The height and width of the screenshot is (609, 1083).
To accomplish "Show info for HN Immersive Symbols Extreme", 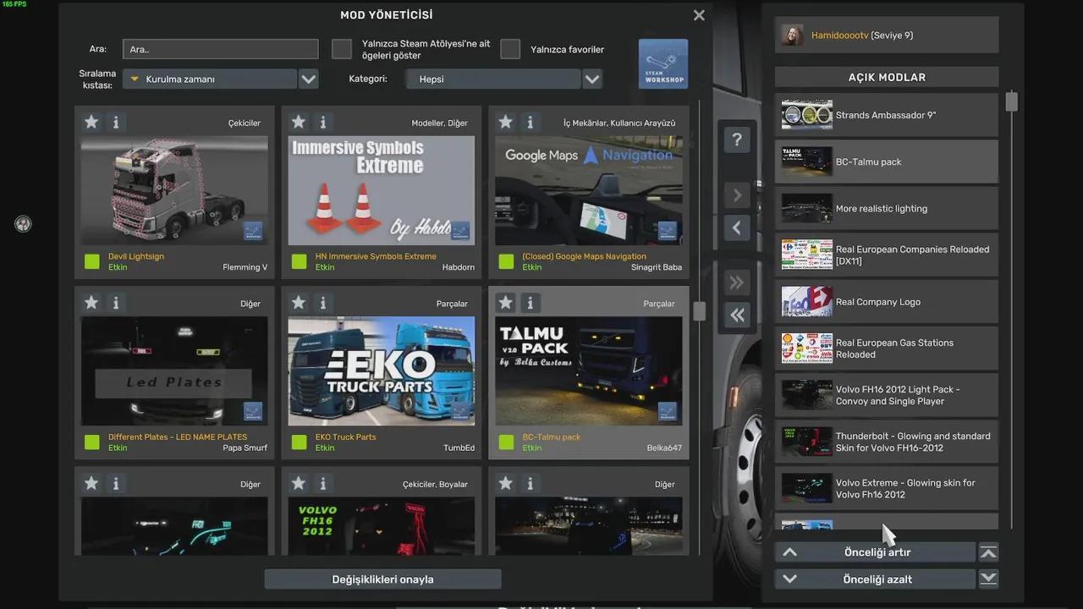I will (322, 122).
